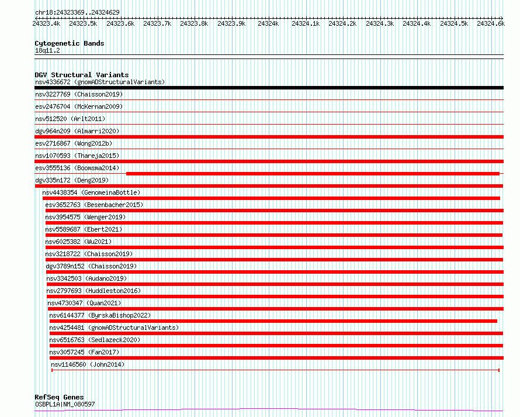The width and height of the screenshot is (520, 417).
Task: Click the RefSeq Genes track title
Action: (x=59, y=397)
